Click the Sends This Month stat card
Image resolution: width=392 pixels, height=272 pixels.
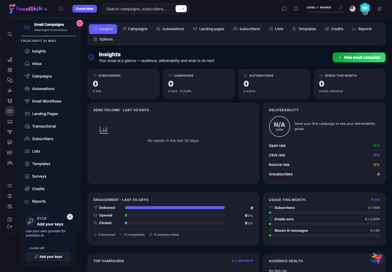click(x=350, y=84)
